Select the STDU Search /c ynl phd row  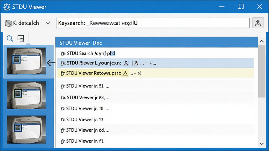pyautogui.click(x=156, y=53)
